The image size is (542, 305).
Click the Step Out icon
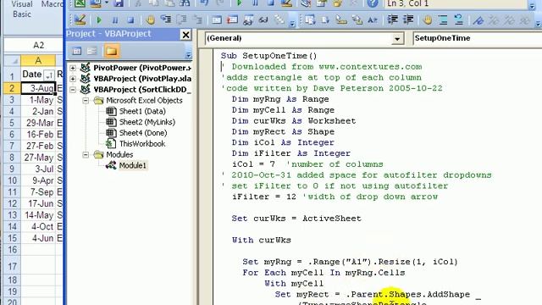pyautogui.click(x=197, y=19)
